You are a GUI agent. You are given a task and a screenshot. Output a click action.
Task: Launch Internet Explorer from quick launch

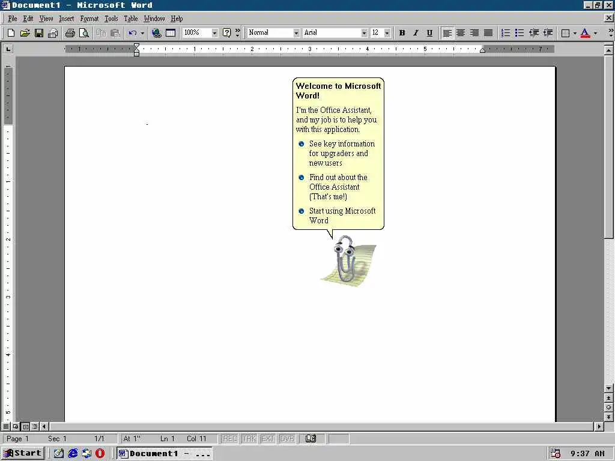73,454
